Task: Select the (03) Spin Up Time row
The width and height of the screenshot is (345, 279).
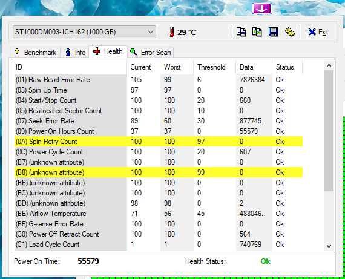Action: point(159,90)
